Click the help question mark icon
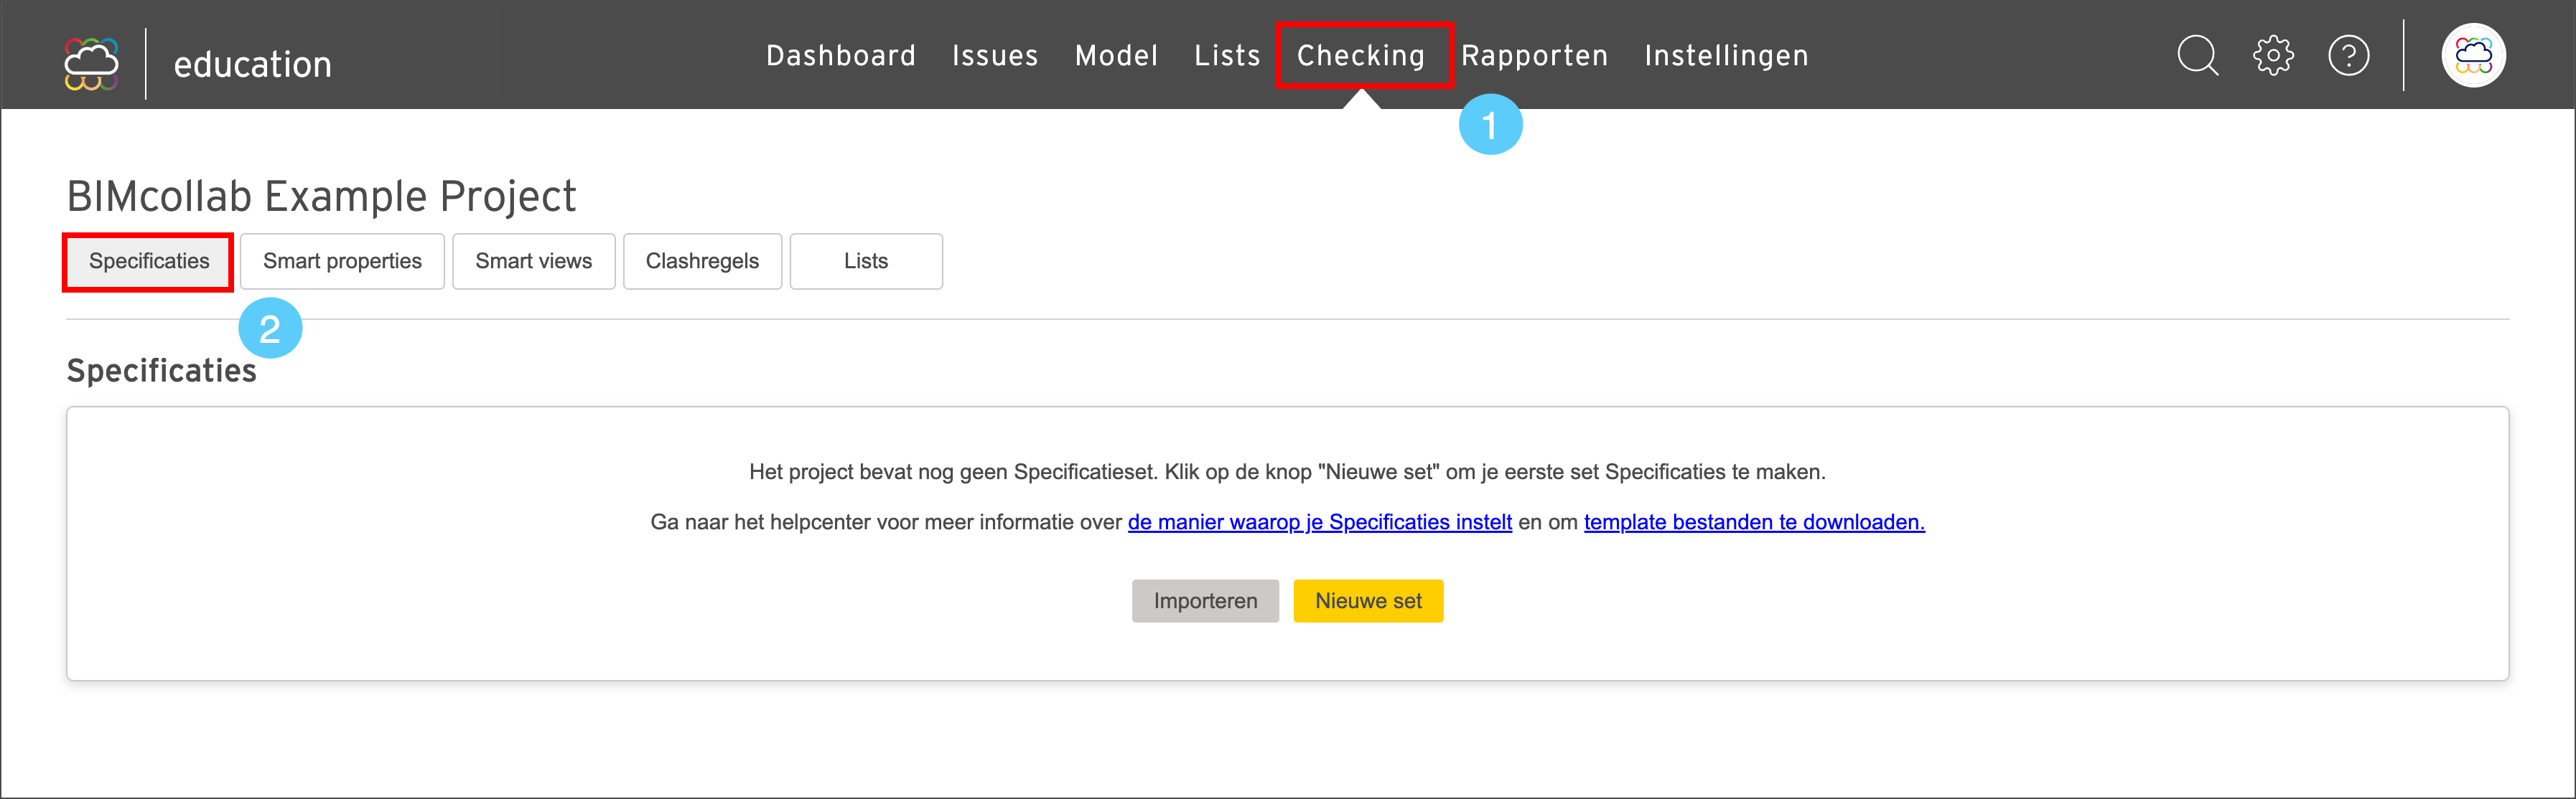The width and height of the screenshot is (2576, 799). pyautogui.click(x=2348, y=55)
